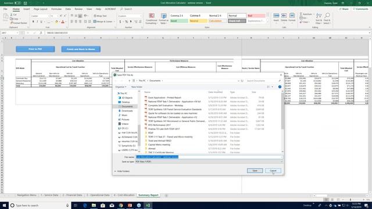Image resolution: width=372 pixels, height=209 pixels.
Task: Open the number format dropdown
Action: (x=141, y=16)
